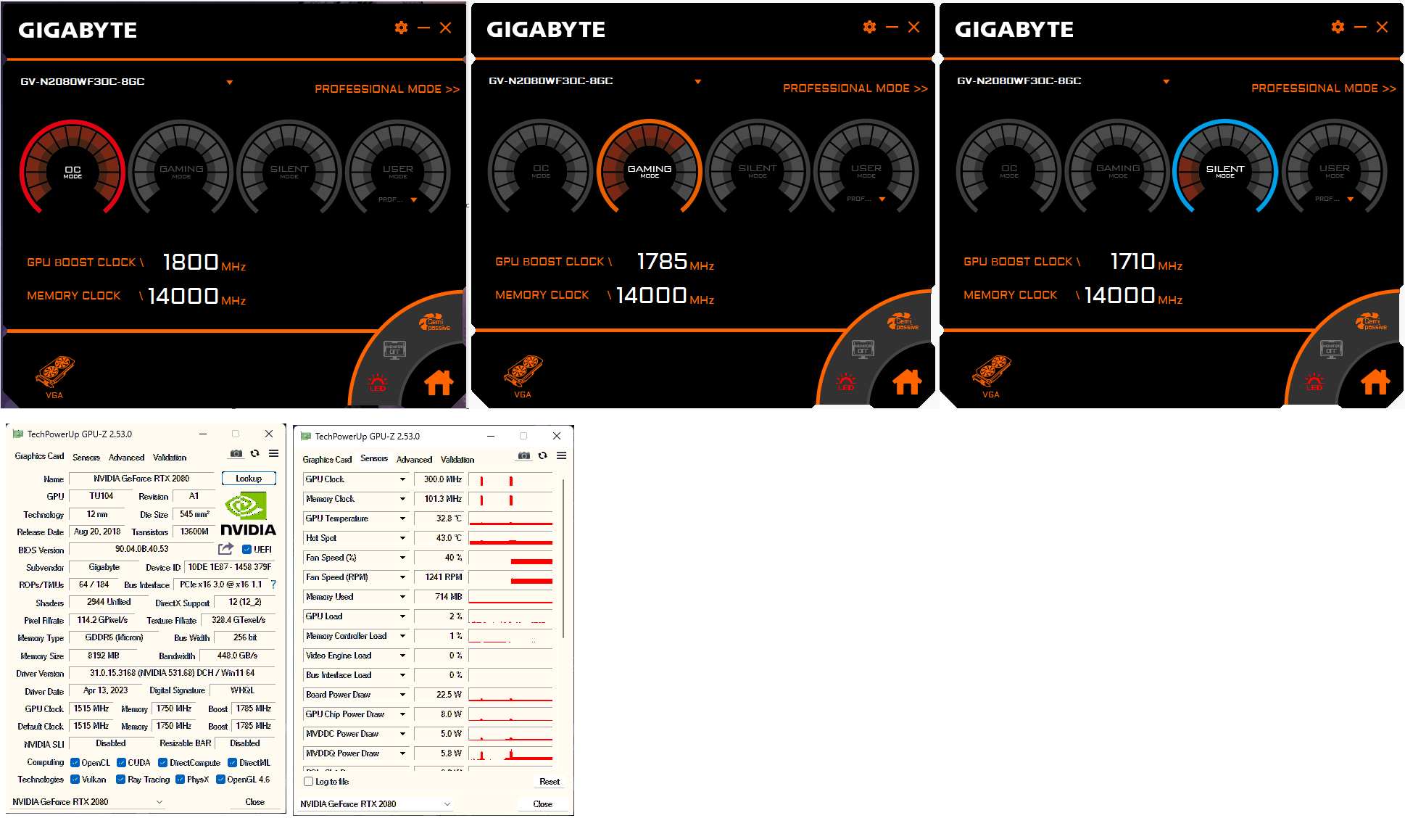Open settings gear in the 1785 MHz Gigabyte window
Image resolution: width=1405 pixels, height=818 pixels.
click(869, 27)
